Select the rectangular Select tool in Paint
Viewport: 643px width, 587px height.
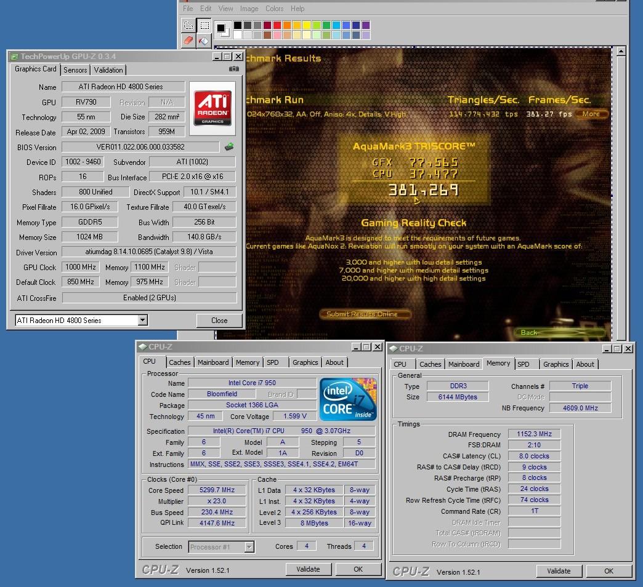click(x=204, y=25)
